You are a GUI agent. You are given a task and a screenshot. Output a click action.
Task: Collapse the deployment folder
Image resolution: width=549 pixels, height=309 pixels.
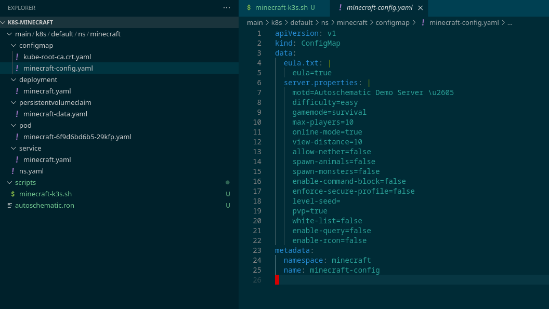[x=14, y=79]
